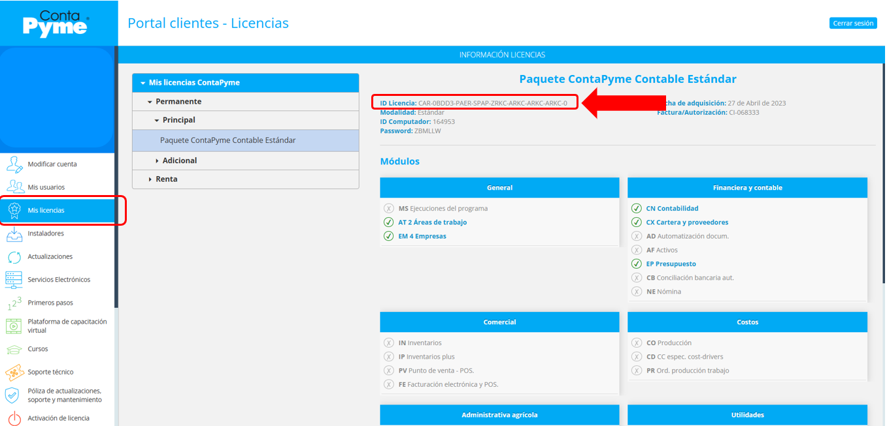
Task: Click the check icon beside EM 4 Empresas
Action: click(x=388, y=236)
